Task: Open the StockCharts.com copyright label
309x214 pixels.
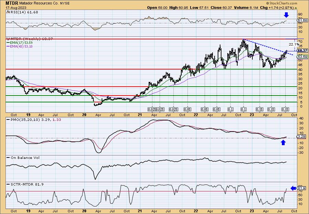Action: coord(282,3)
